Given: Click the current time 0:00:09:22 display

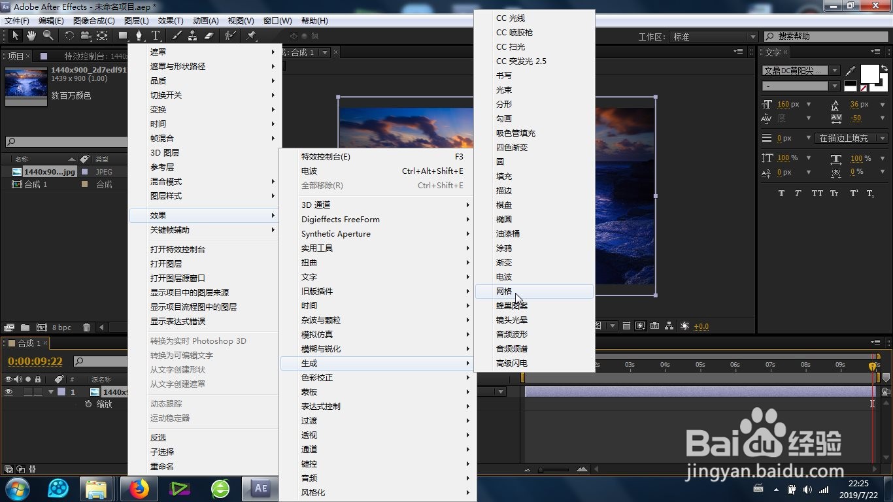Looking at the screenshot, I should click(x=35, y=361).
